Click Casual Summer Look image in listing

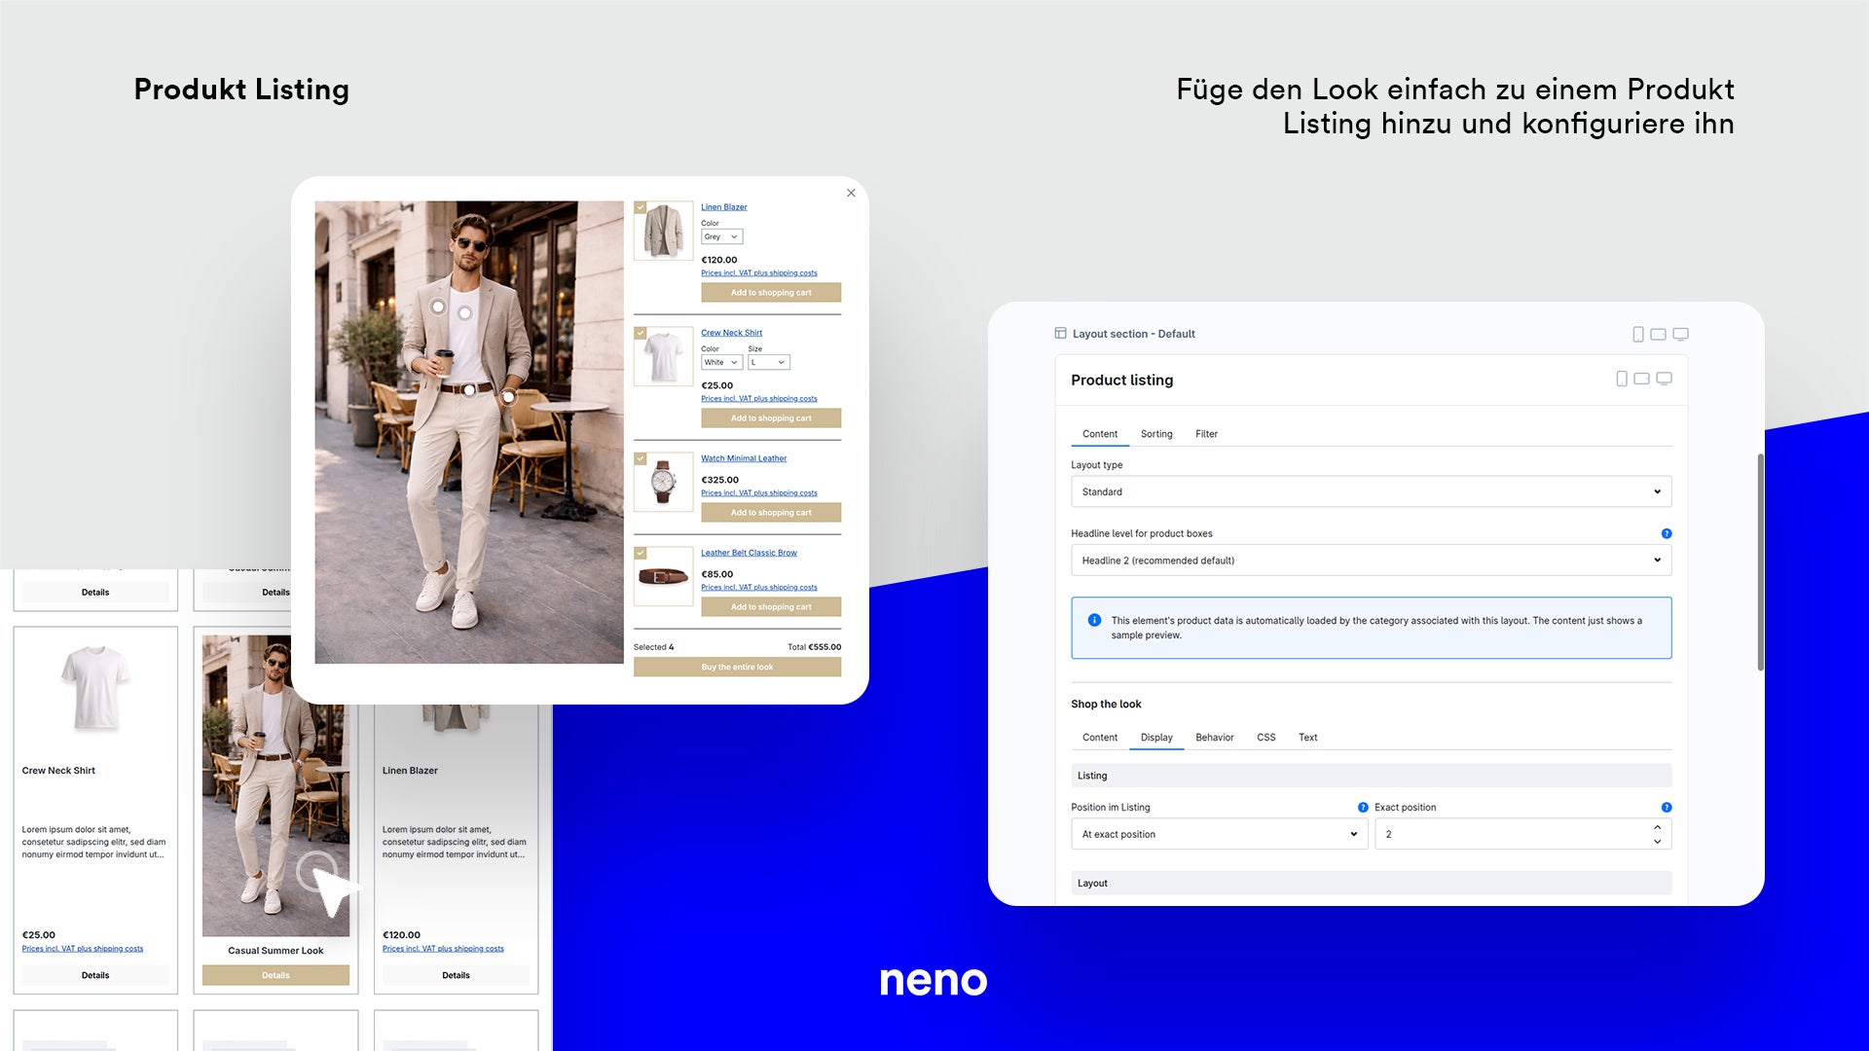coord(275,784)
